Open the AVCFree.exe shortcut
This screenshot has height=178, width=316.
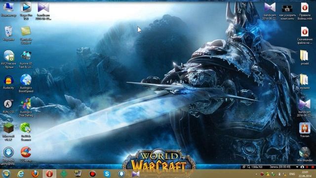point(8,59)
